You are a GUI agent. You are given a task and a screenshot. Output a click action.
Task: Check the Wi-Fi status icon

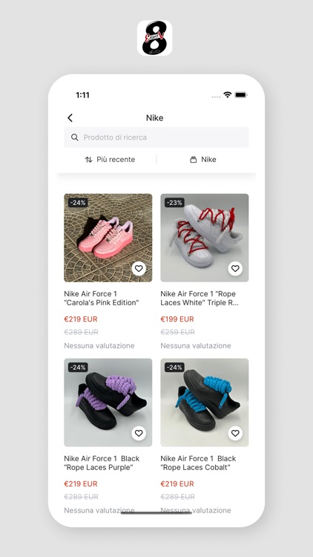228,94
